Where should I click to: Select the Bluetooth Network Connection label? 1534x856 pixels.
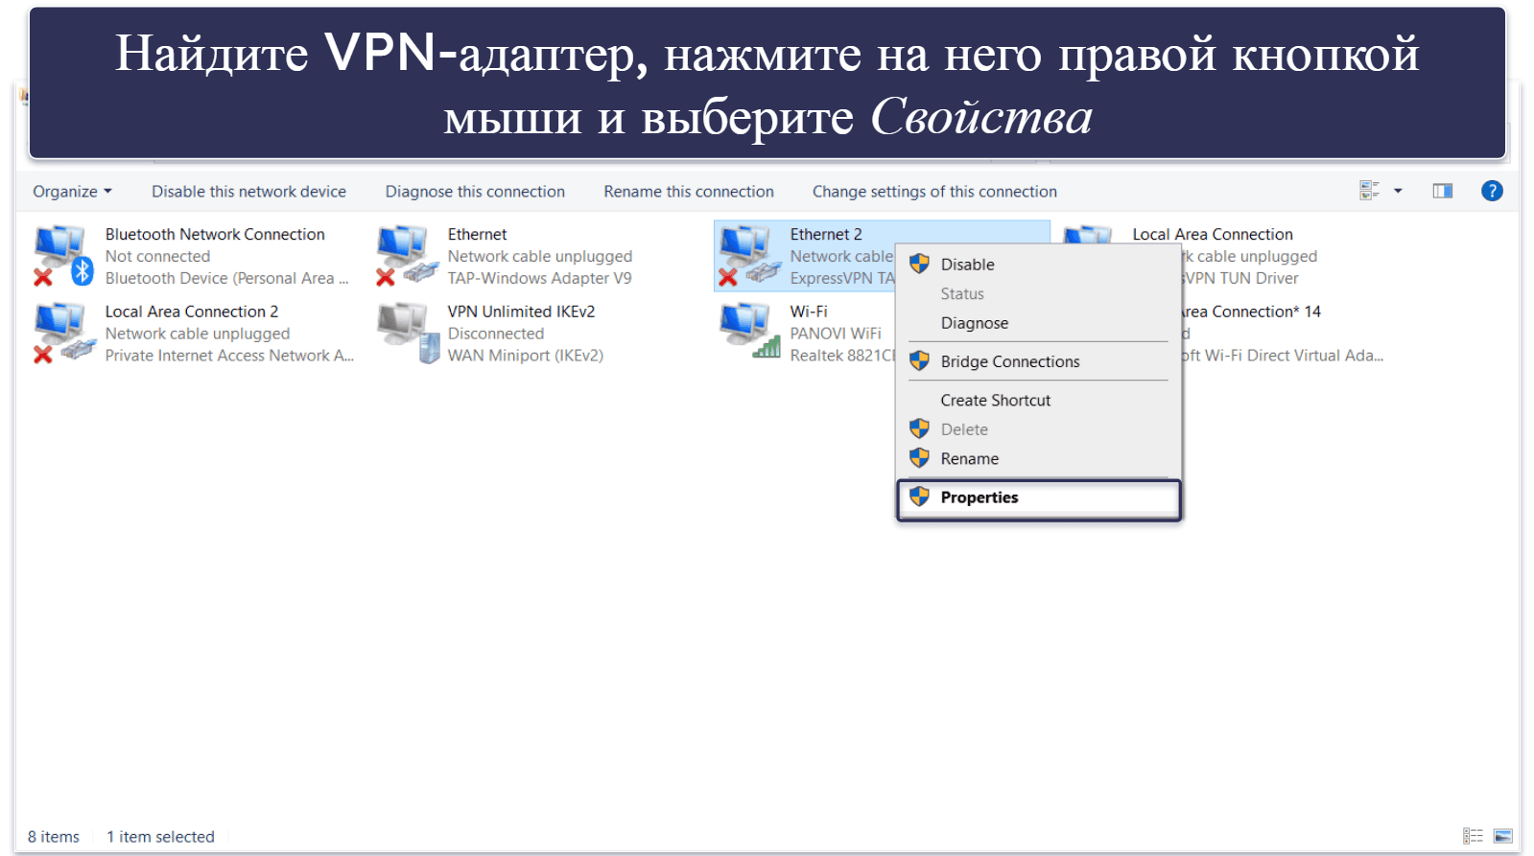coord(215,234)
